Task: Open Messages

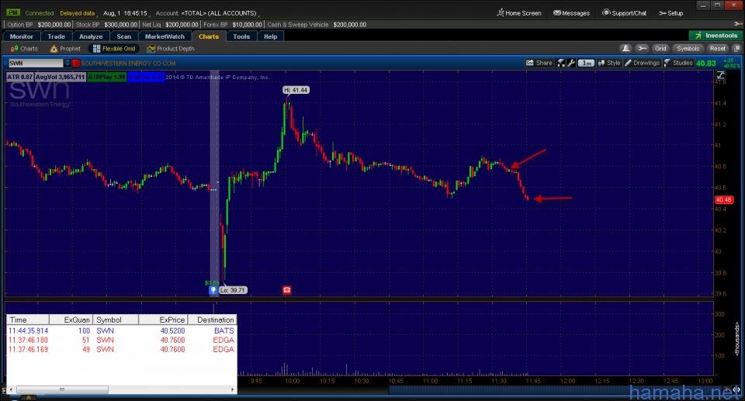Action: coord(572,13)
